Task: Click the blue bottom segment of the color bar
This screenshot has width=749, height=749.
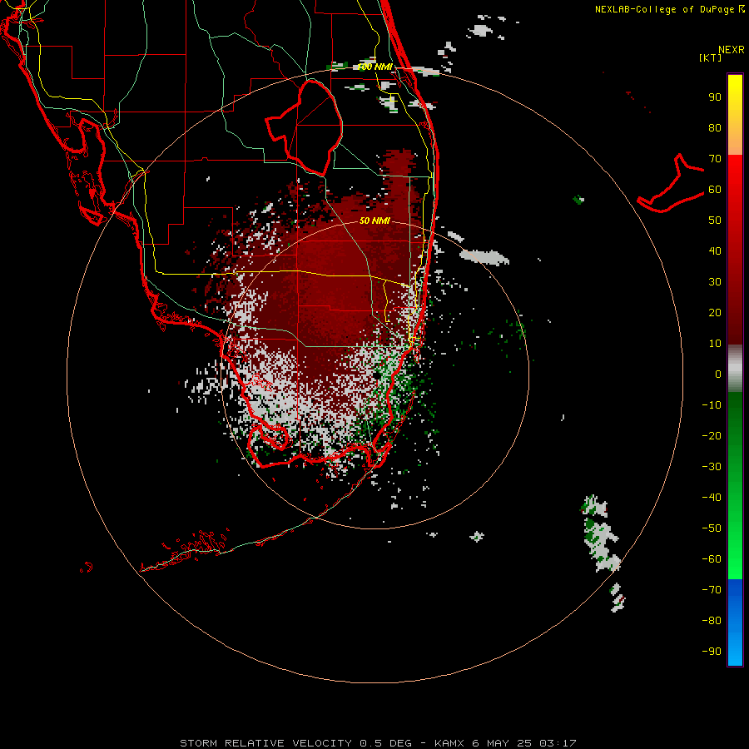Action: coord(735,623)
